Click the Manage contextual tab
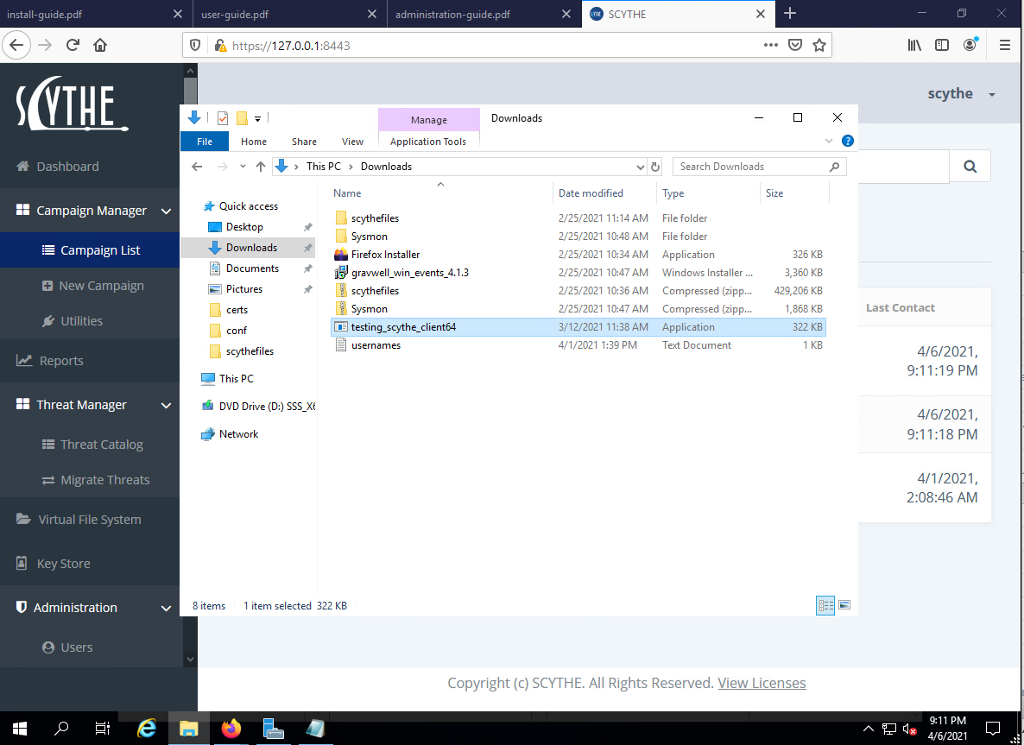1024x745 pixels. coord(429,119)
